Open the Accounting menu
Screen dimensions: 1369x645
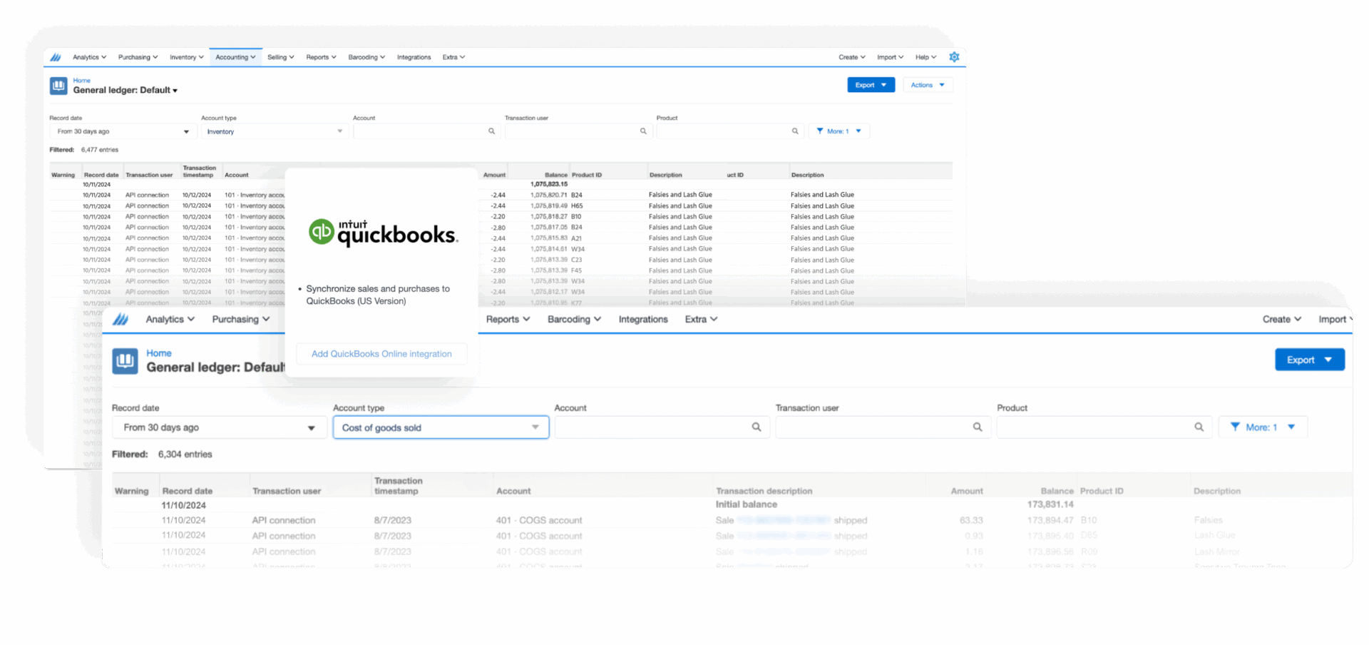coord(235,57)
